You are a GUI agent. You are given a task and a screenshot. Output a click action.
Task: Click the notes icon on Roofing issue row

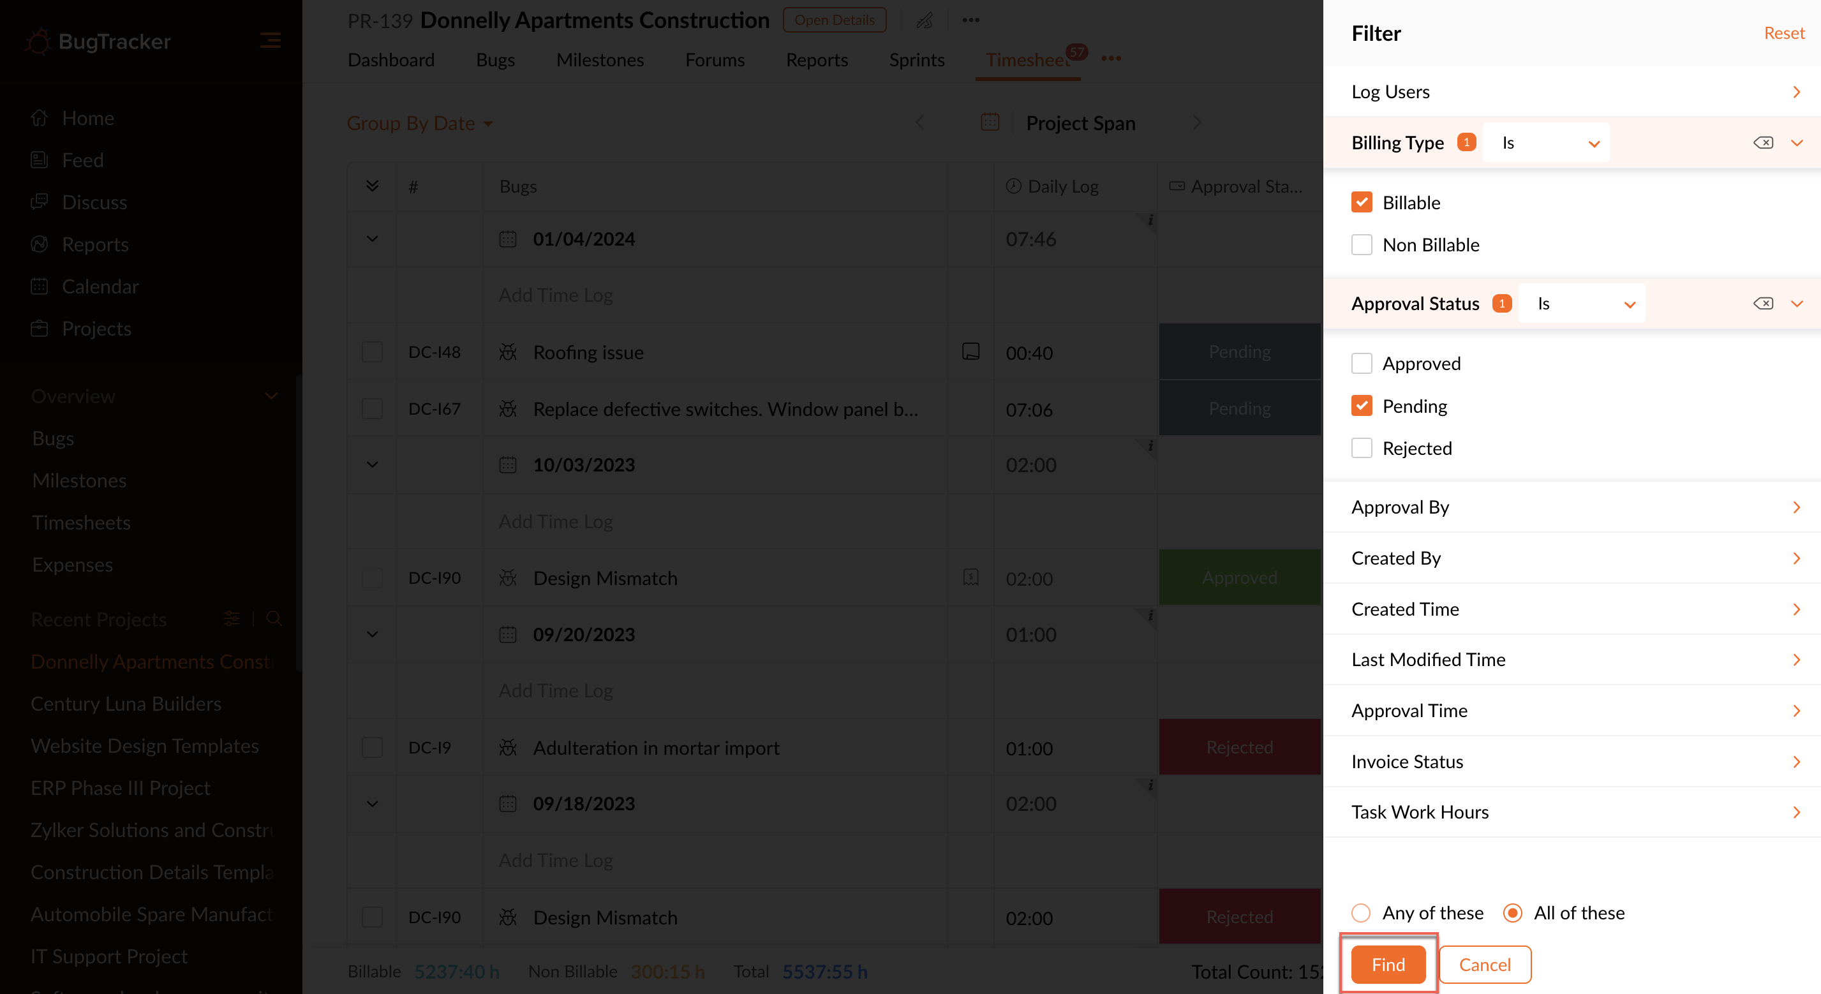coord(970,352)
